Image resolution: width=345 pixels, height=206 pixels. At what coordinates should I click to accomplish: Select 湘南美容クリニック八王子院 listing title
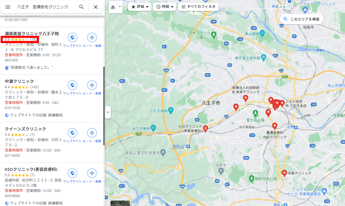(x=32, y=34)
